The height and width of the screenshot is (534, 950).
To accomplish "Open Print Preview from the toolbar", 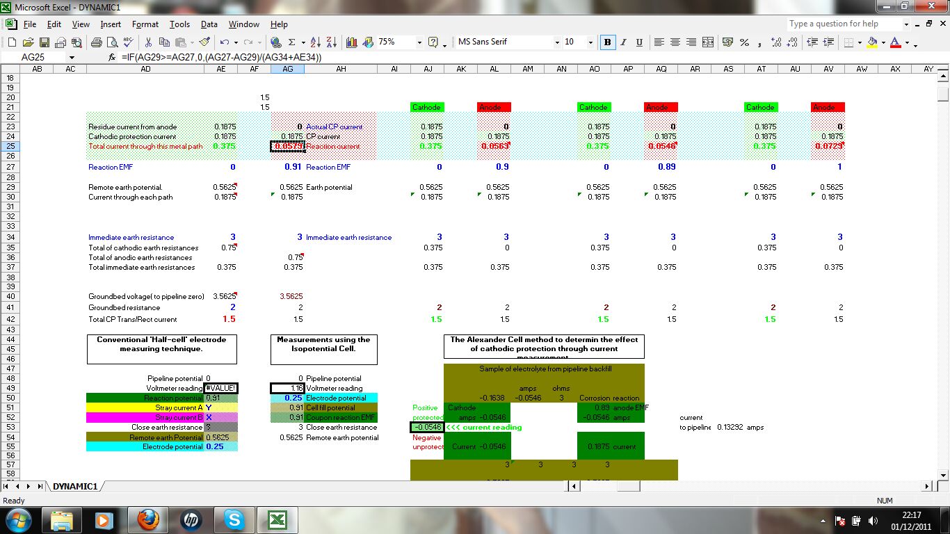I will 114,42.
